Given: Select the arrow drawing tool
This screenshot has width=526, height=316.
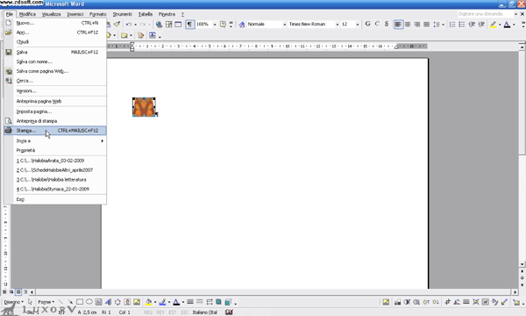Looking at the screenshot, I should (70, 302).
